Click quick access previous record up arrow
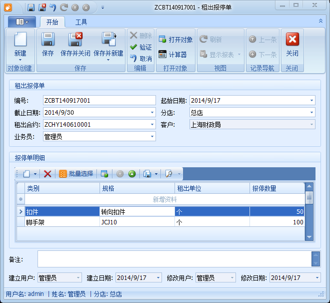This screenshot has width=330, height=303. click(x=75, y=8)
